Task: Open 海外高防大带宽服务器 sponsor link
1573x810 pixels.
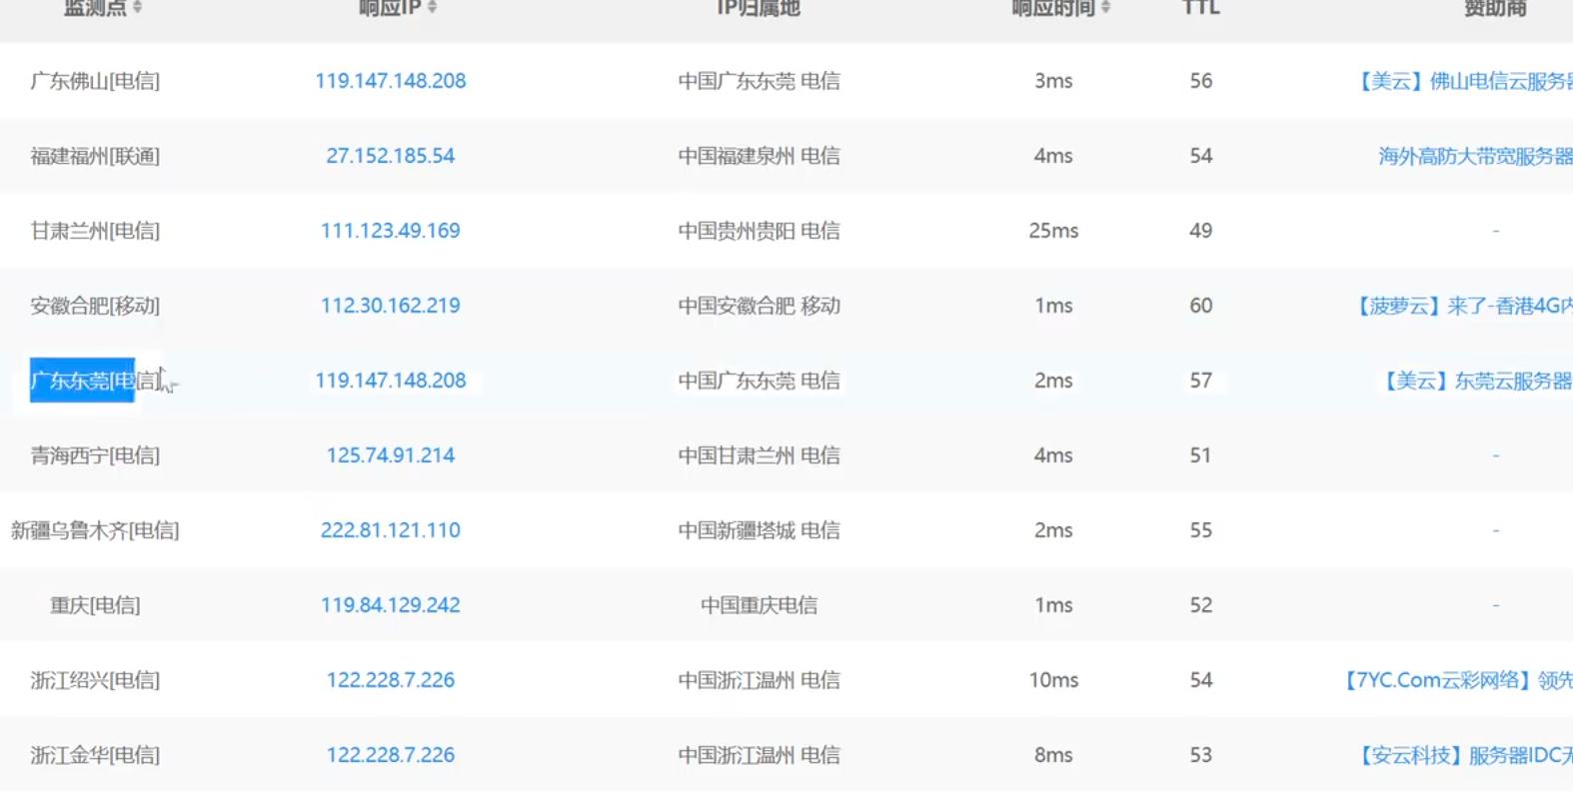Action: pos(1475,156)
